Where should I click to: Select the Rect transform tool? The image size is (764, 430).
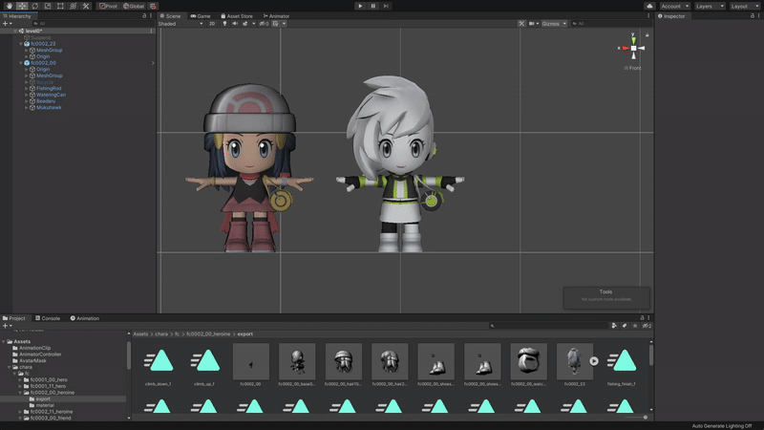pyautogui.click(x=60, y=6)
